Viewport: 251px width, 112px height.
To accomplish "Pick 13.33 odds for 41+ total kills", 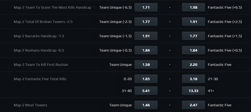I will pos(193,91).
